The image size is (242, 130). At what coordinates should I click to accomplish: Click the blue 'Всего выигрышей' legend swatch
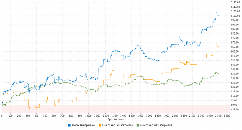click(x=69, y=125)
